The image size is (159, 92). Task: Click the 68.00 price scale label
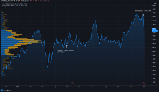click(154, 44)
